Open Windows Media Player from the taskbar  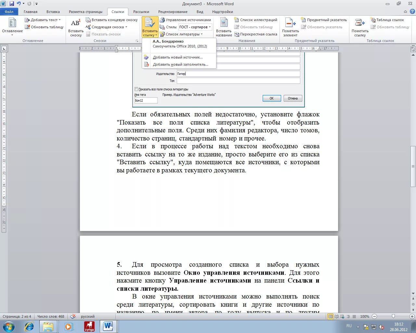(x=69, y=326)
